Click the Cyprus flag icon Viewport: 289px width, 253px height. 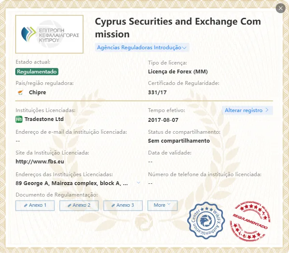coord(20,92)
